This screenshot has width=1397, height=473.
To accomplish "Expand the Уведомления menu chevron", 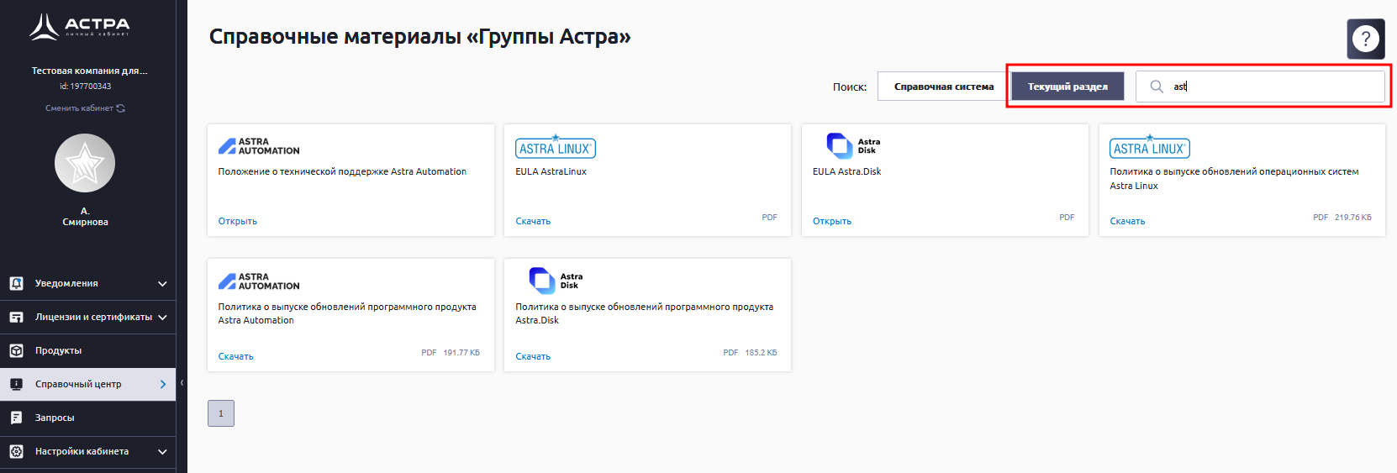I will coord(162,284).
